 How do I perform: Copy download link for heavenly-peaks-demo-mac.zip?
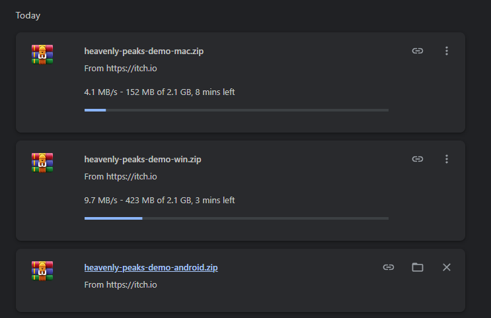[418, 51]
